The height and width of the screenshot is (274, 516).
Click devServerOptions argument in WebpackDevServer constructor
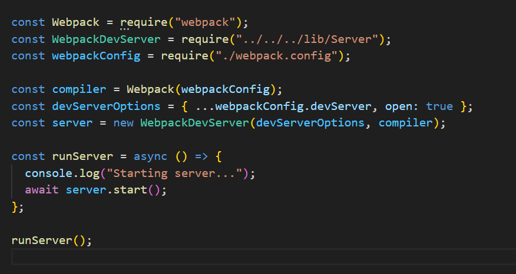(x=310, y=123)
